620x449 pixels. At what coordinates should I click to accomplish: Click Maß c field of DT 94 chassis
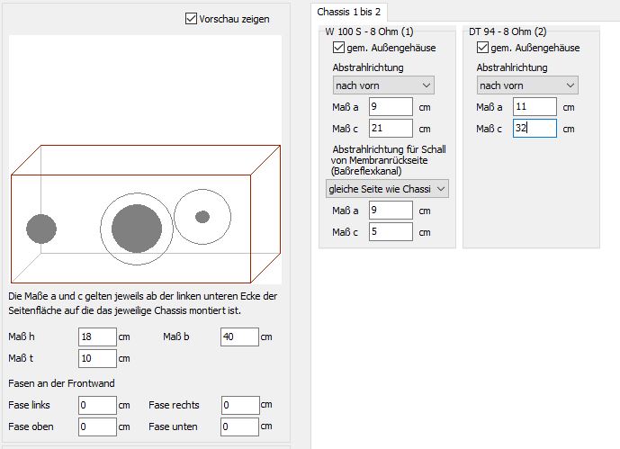[535, 129]
